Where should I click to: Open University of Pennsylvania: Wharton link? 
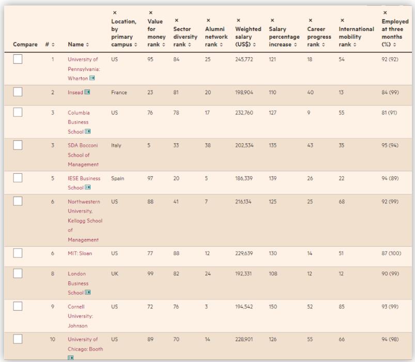(84, 69)
